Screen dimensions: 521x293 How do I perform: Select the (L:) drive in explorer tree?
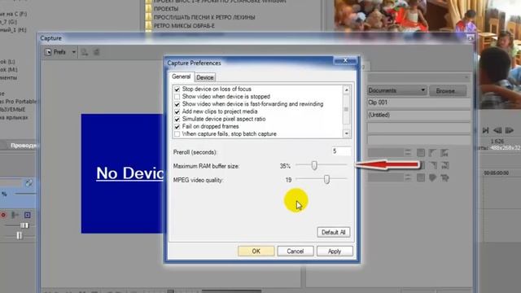click(7, 62)
